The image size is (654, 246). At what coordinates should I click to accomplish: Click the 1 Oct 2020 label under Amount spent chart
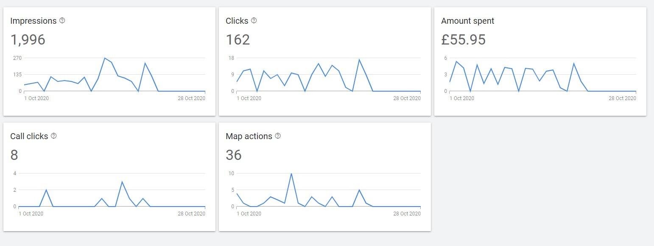(461, 98)
